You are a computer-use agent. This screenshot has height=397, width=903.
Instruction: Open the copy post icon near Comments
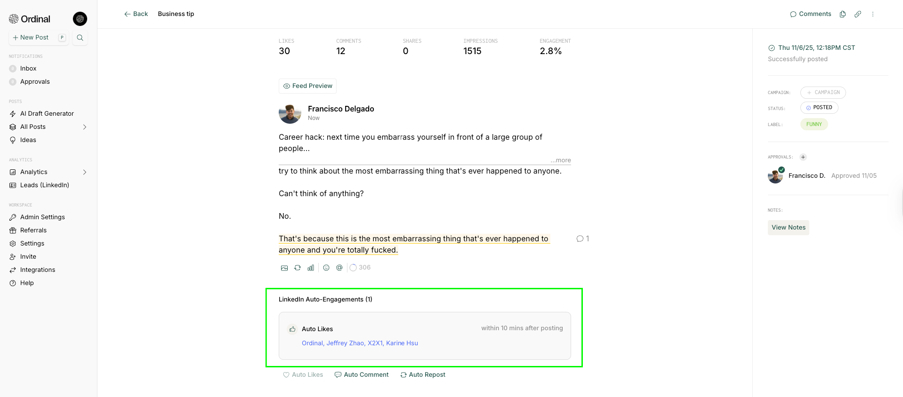(843, 14)
